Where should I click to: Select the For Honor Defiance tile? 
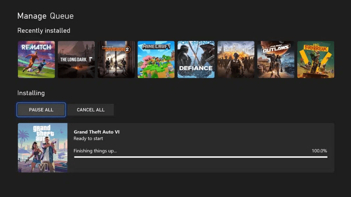tap(196, 59)
